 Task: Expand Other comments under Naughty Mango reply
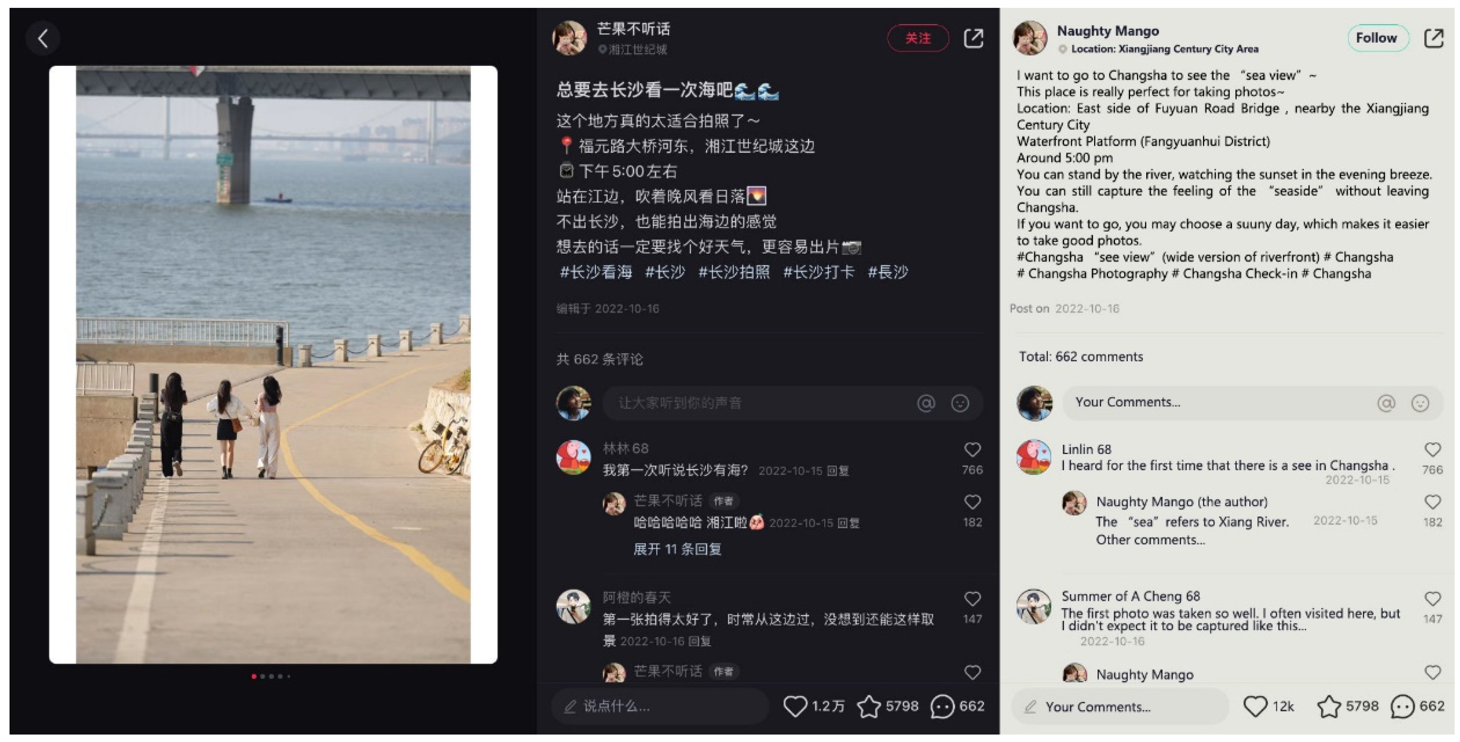[1150, 540]
